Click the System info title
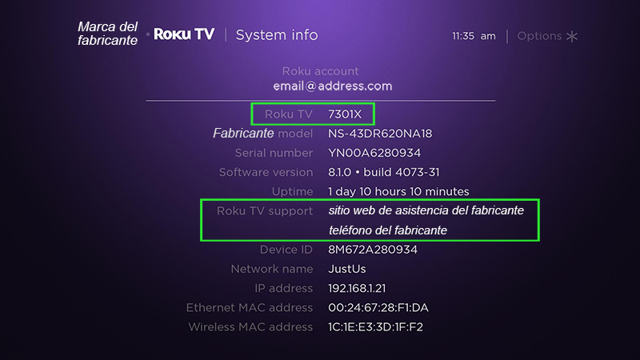The image size is (640, 360). [277, 35]
